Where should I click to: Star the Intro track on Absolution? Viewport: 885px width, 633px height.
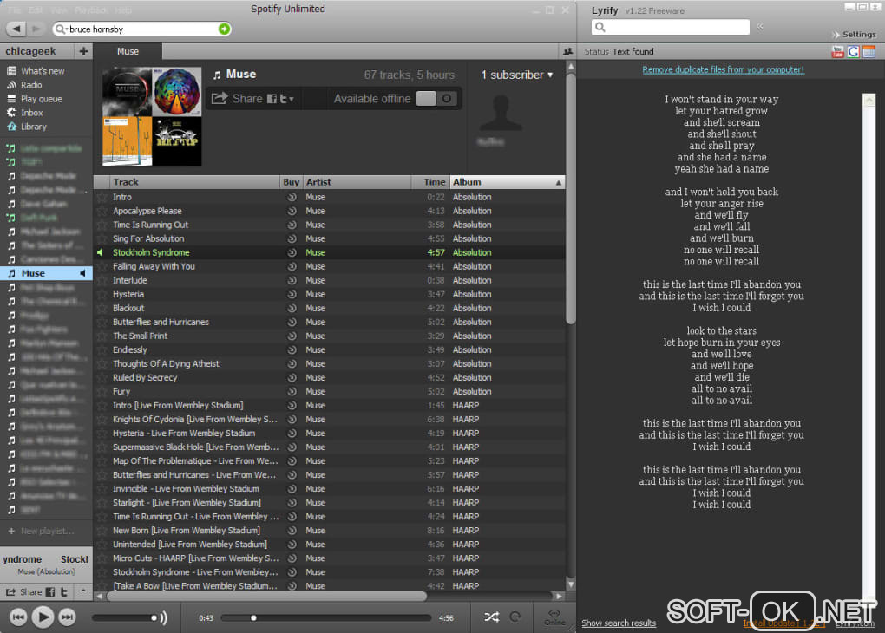pyautogui.click(x=102, y=197)
